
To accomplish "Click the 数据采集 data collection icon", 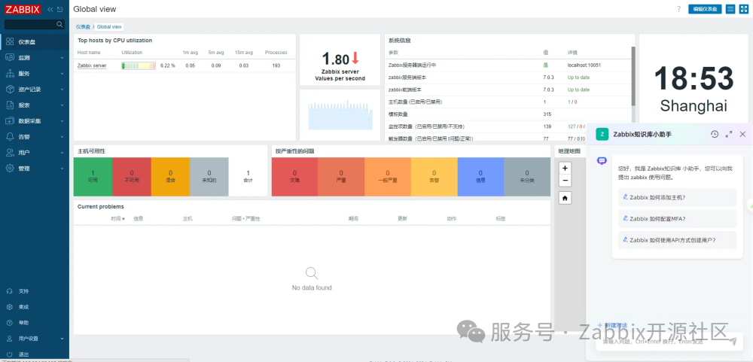I will [10, 121].
